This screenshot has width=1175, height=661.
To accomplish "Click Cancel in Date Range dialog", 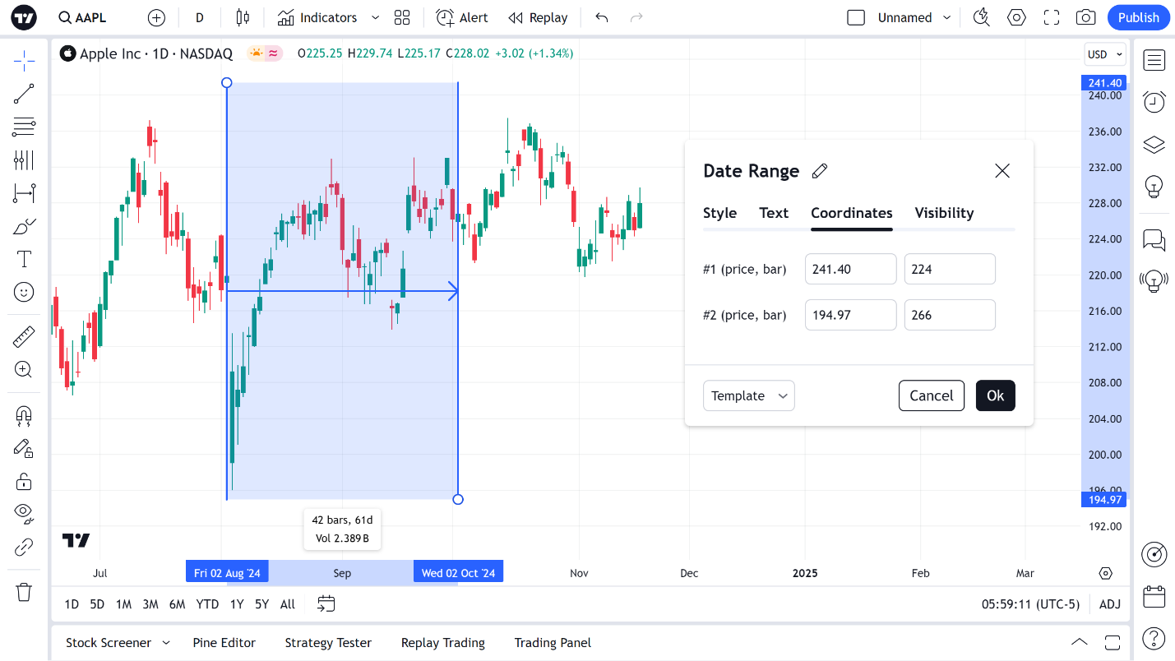I will click(x=932, y=395).
